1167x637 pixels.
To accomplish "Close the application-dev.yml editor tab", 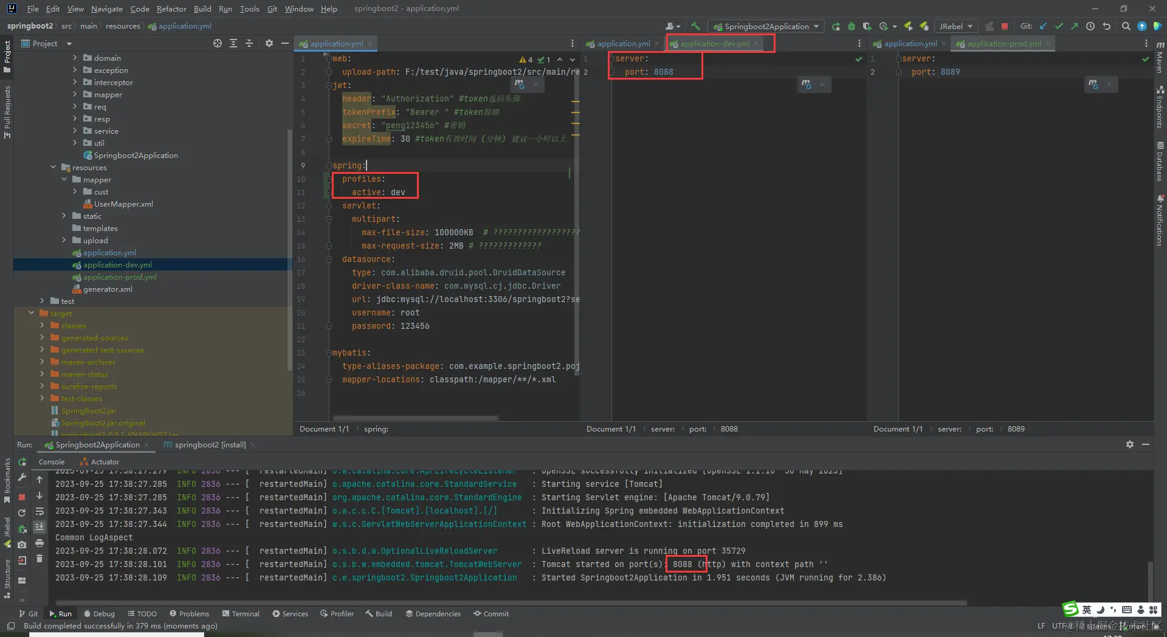I will pyautogui.click(x=756, y=43).
